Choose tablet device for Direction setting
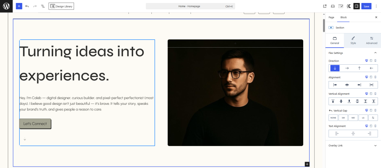 click(x=371, y=61)
